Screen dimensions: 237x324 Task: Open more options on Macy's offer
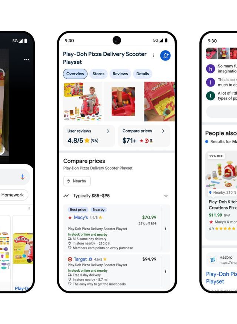(166, 228)
